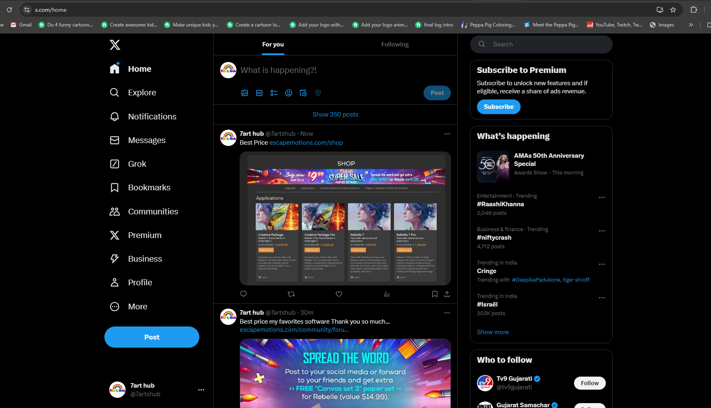This screenshot has height=408, width=711.
Task: View analytics of the Best Price post
Action: pos(386,294)
